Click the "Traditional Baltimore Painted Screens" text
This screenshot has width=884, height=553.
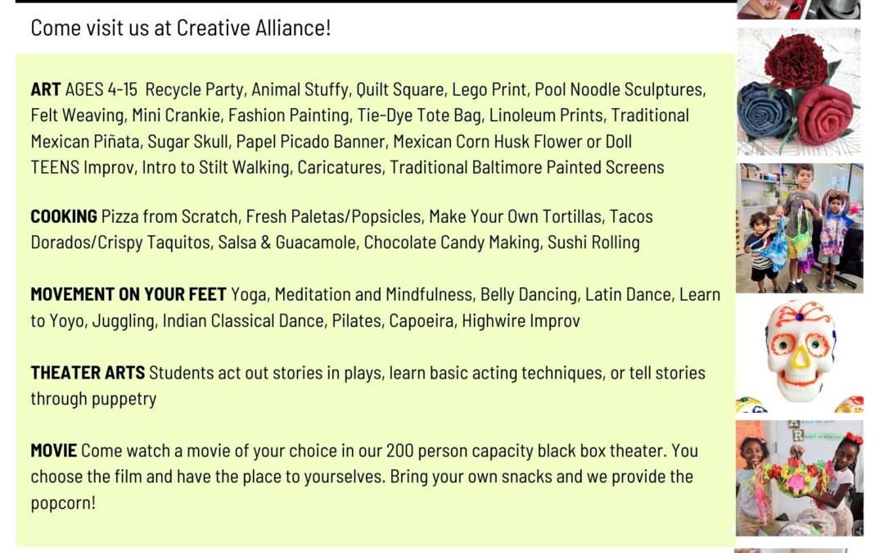pos(526,167)
